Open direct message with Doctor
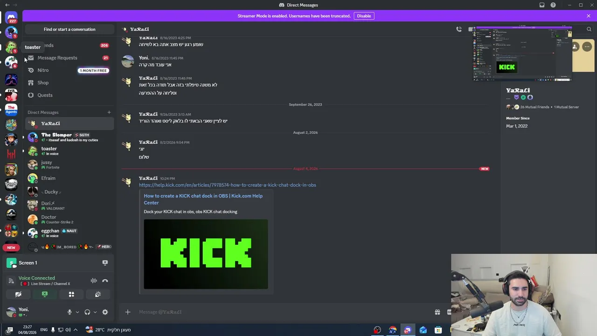Image resolution: width=597 pixels, height=336 pixels. [69, 219]
